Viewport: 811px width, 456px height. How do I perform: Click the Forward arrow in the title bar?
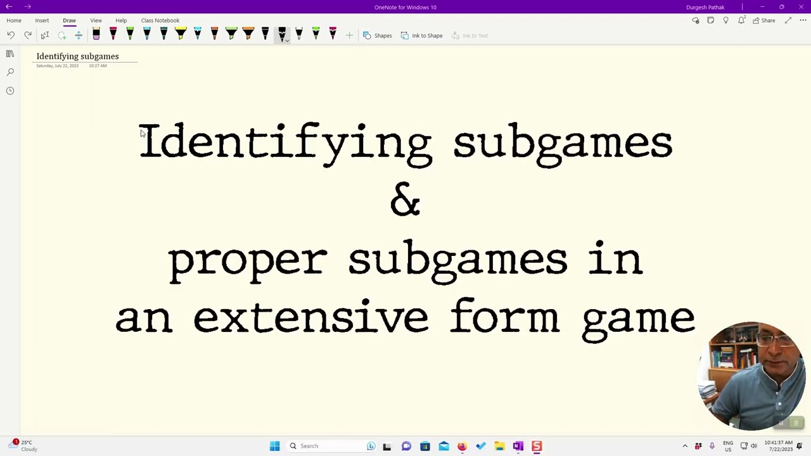tap(28, 7)
